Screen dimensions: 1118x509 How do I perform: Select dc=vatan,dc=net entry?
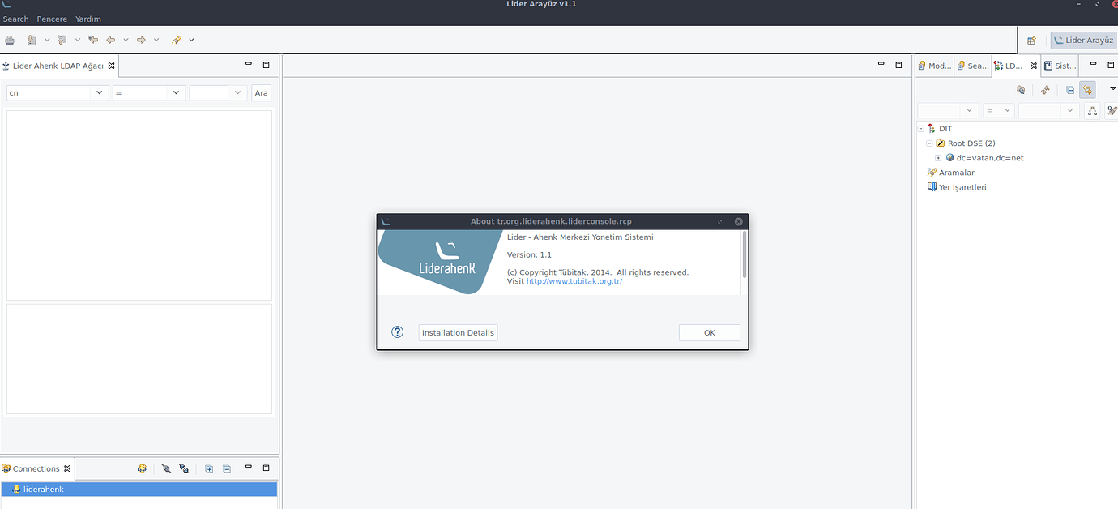pyautogui.click(x=990, y=158)
